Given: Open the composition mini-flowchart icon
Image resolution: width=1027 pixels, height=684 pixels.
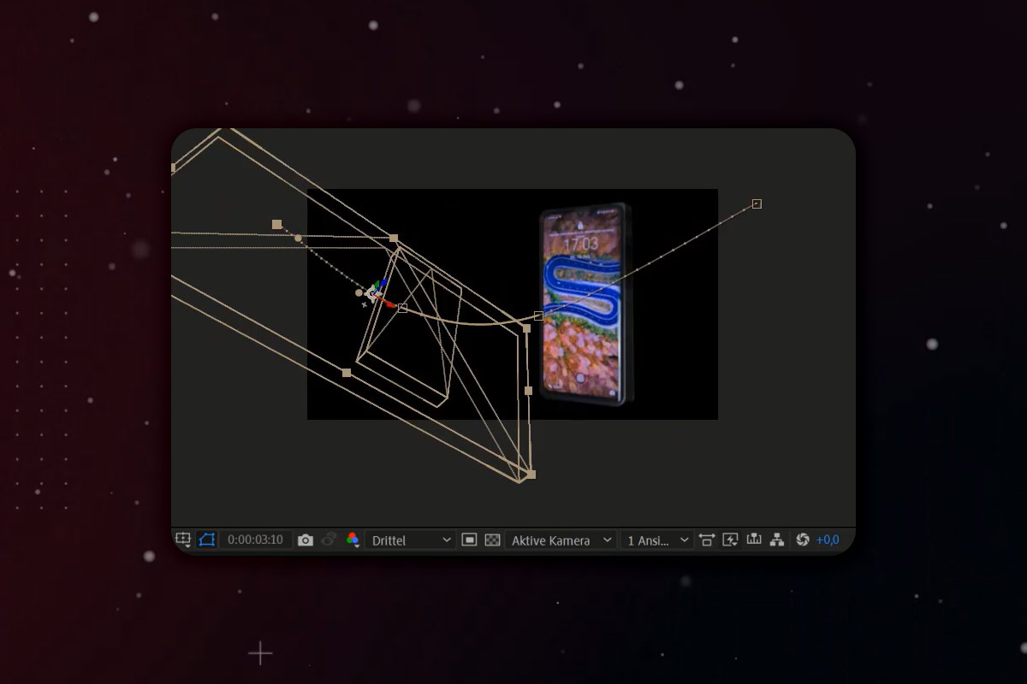Looking at the screenshot, I should pos(777,540).
